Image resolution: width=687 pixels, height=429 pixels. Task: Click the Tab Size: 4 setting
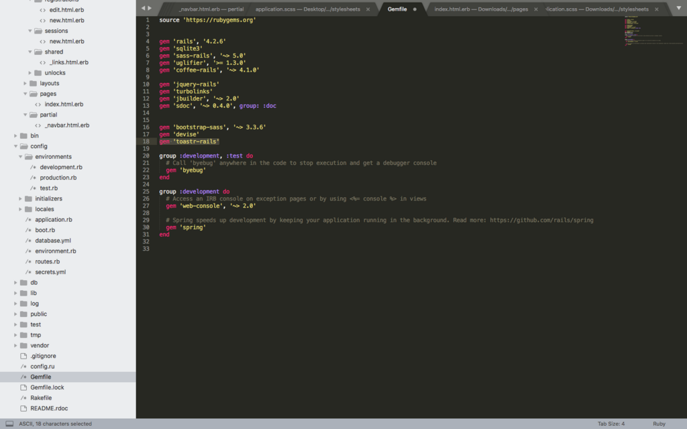611,424
